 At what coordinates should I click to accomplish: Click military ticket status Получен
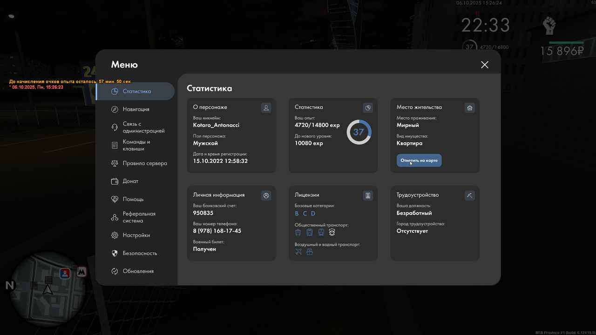click(204, 249)
